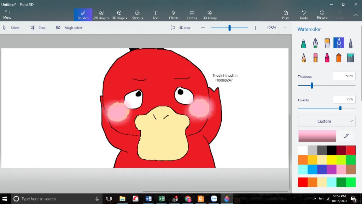Select the Spray can tool

pyautogui.click(x=339, y=57)
